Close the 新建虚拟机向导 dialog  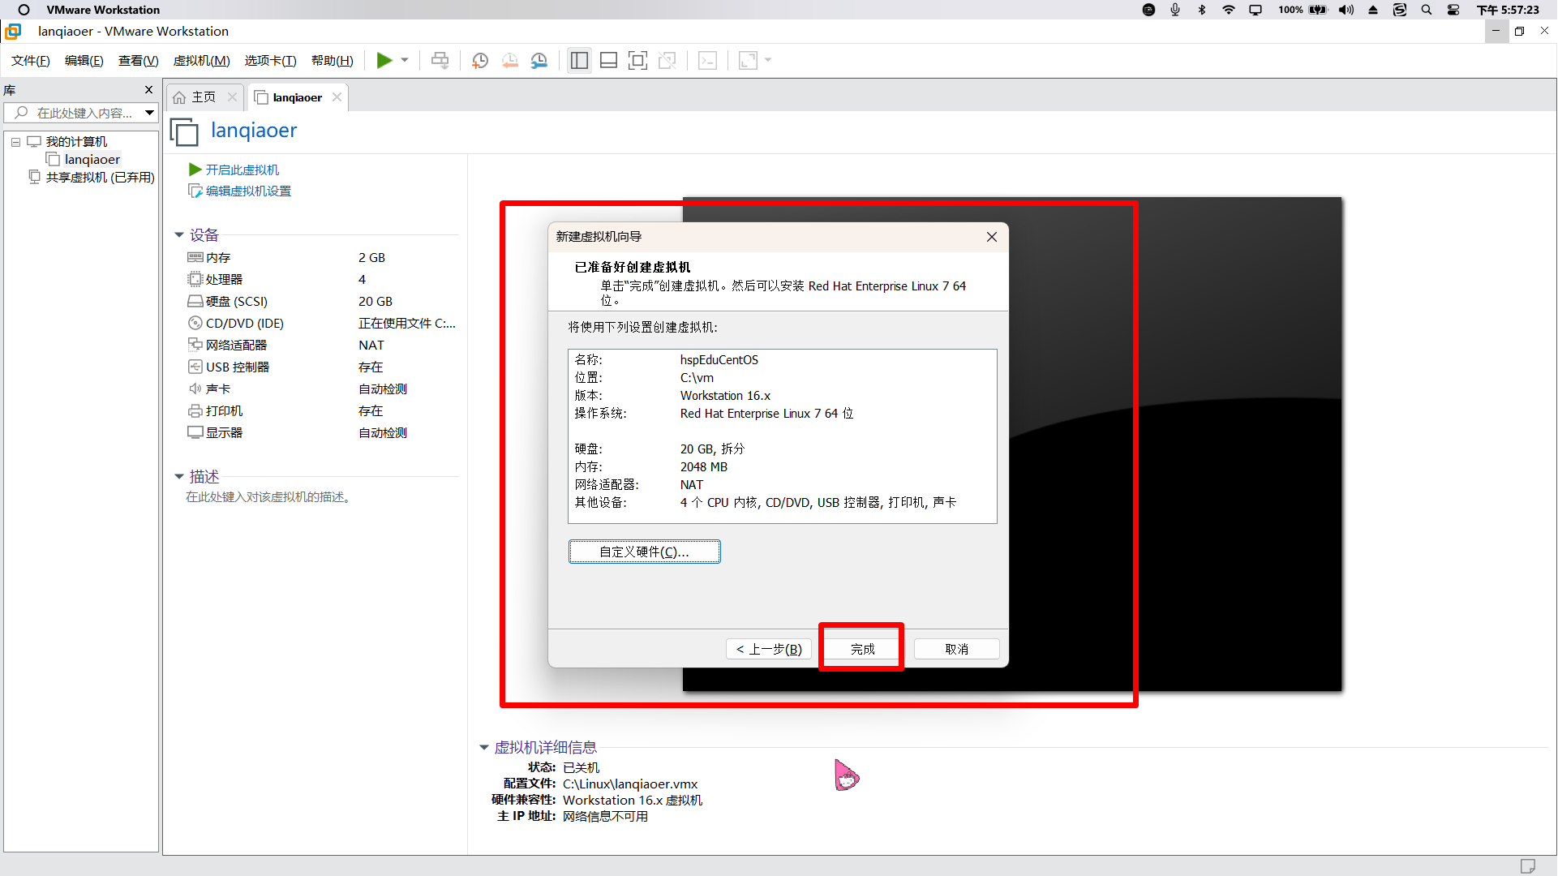pos(992,237)
